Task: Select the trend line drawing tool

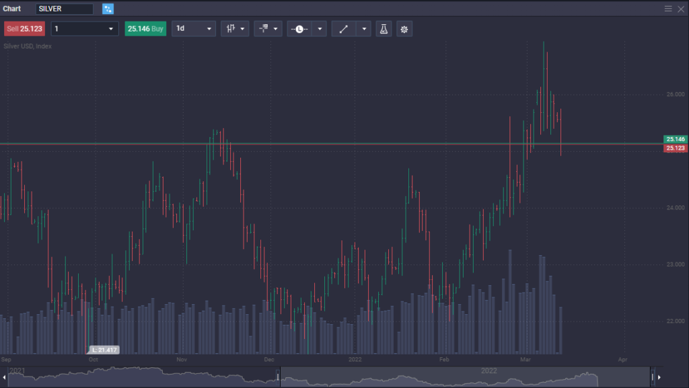Action: (x=343, y=29)
